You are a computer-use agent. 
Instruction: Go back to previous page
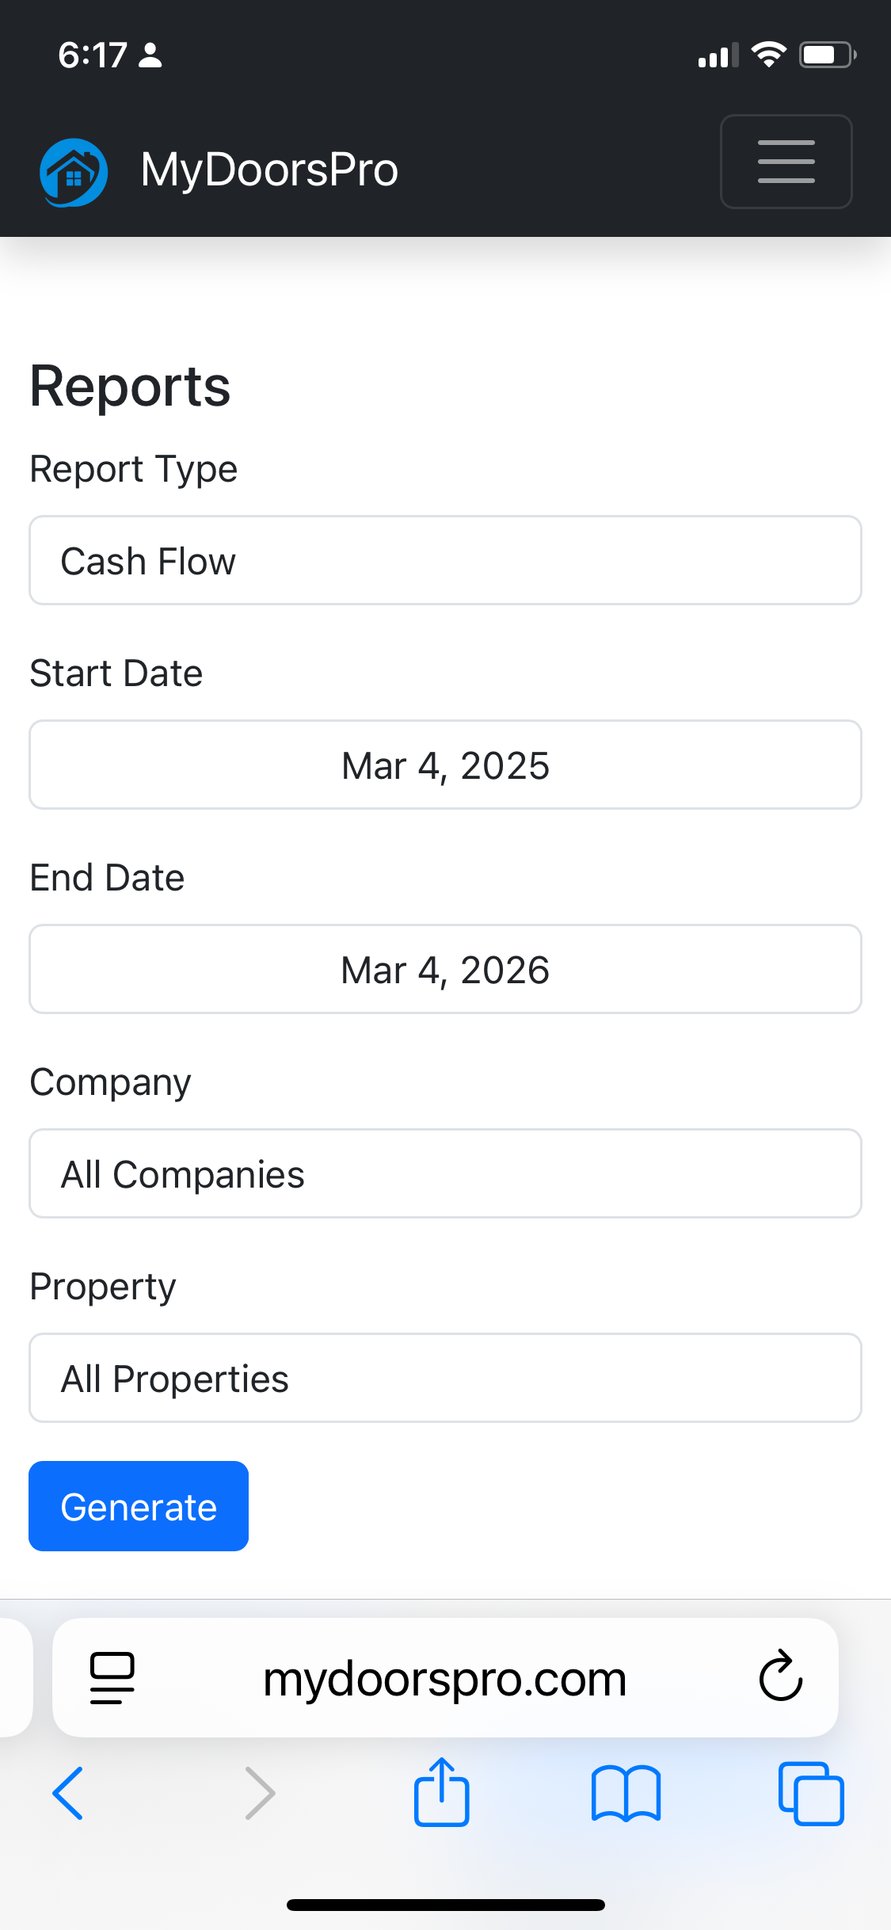coord(68,1793)
